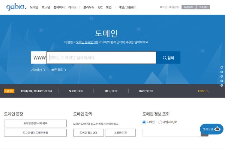Screen dimensions: 225x151
Task: Select the third page indicator dot
Action: tap(222, 76)
